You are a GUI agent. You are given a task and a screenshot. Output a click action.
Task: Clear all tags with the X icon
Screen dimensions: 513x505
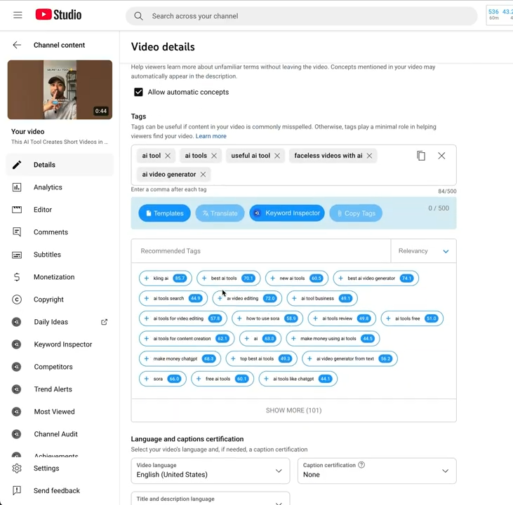(x=441, y=156)
